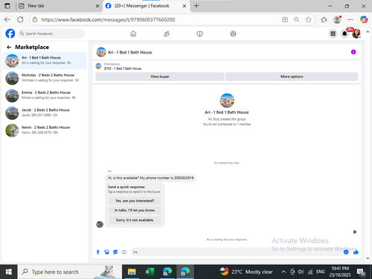Click the conversation header title Ari - 1 Bed 1 Bath House

tap(129, 52)
